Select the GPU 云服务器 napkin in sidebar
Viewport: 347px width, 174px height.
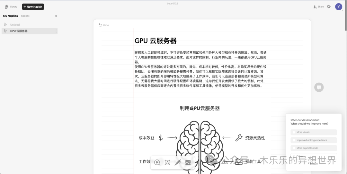click(30, 31)
